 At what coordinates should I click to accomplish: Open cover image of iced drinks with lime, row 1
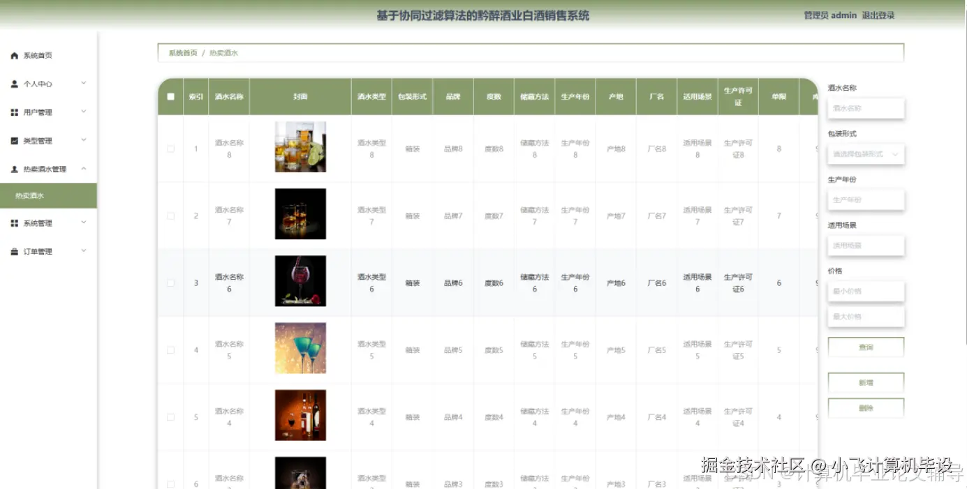pos(300,146)
